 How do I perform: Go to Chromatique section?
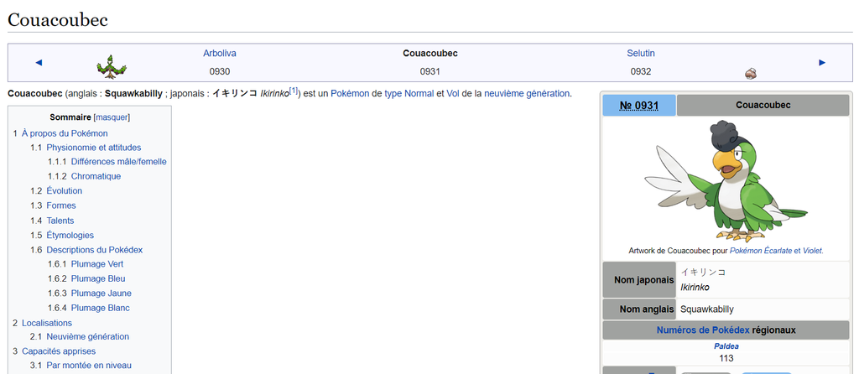[x=96, y=176]
